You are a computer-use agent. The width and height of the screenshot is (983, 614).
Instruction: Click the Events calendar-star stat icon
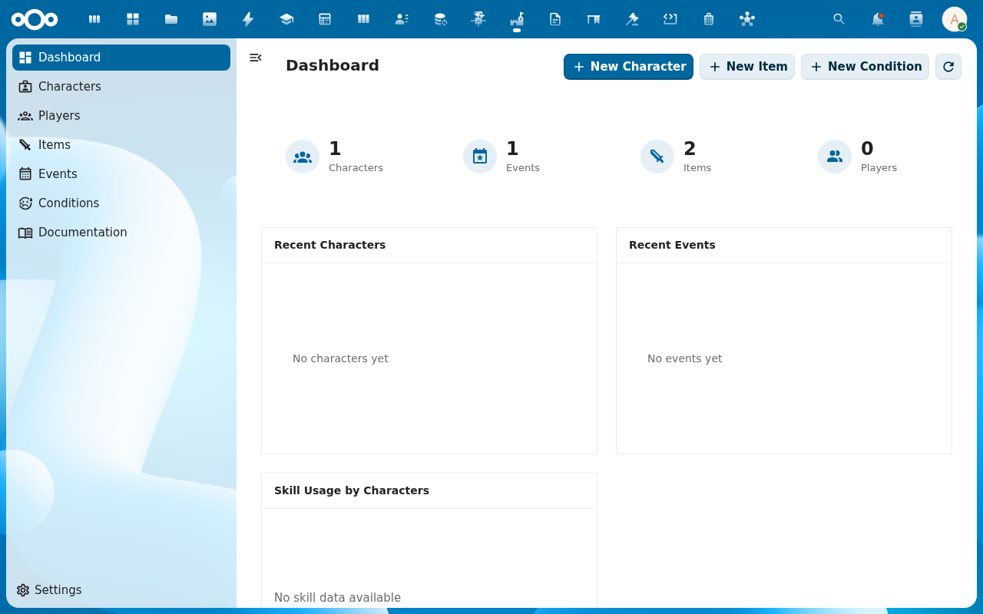click(480, 157)
